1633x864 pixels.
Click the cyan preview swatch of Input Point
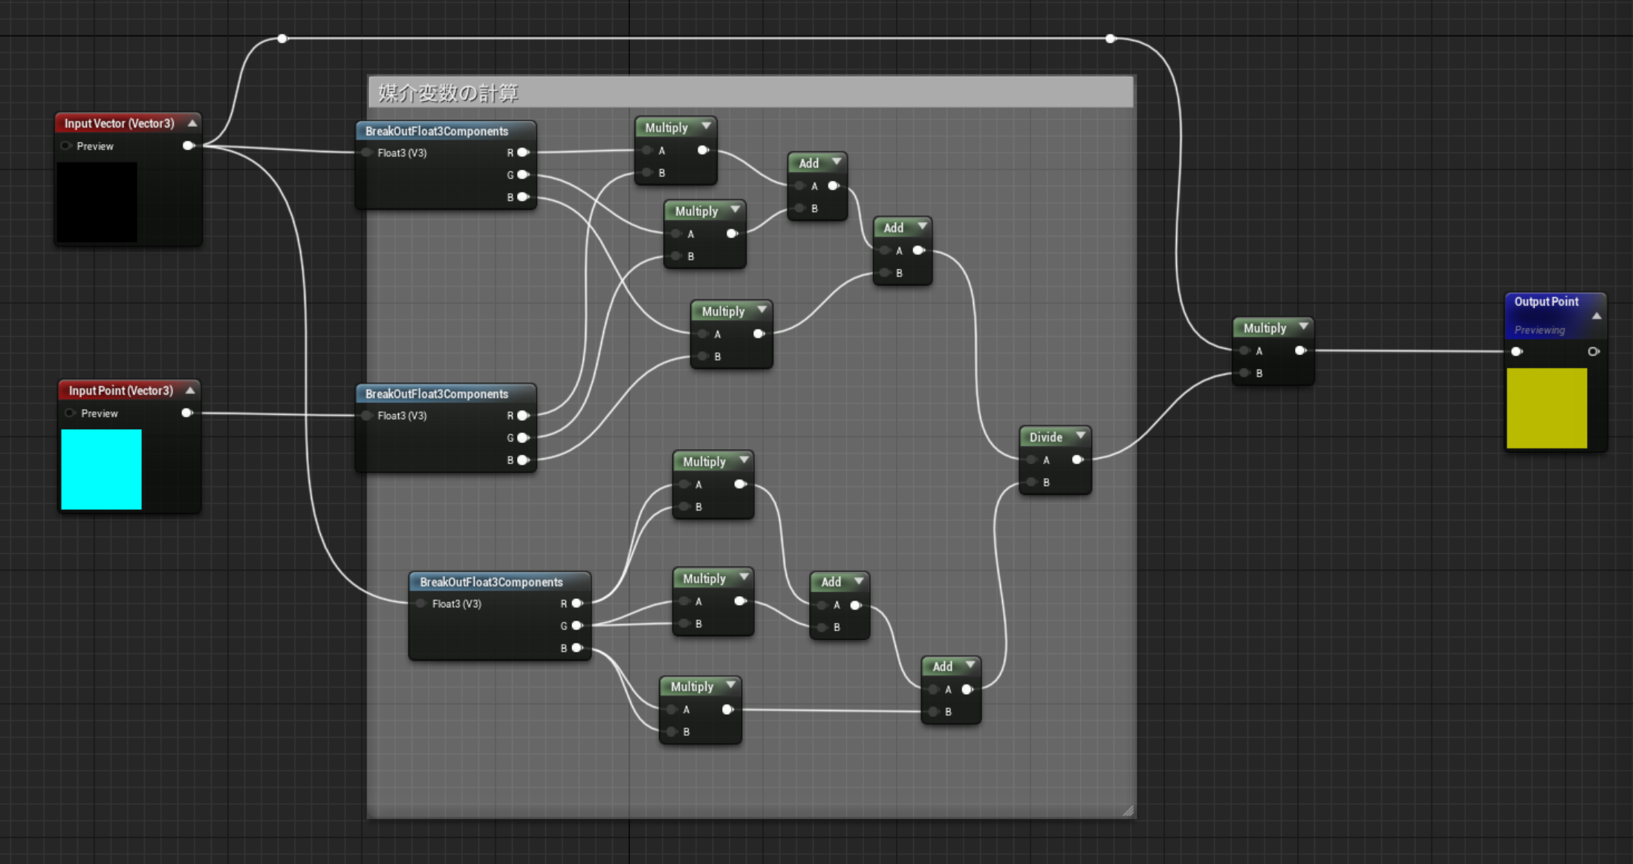(x=101, y=469)
